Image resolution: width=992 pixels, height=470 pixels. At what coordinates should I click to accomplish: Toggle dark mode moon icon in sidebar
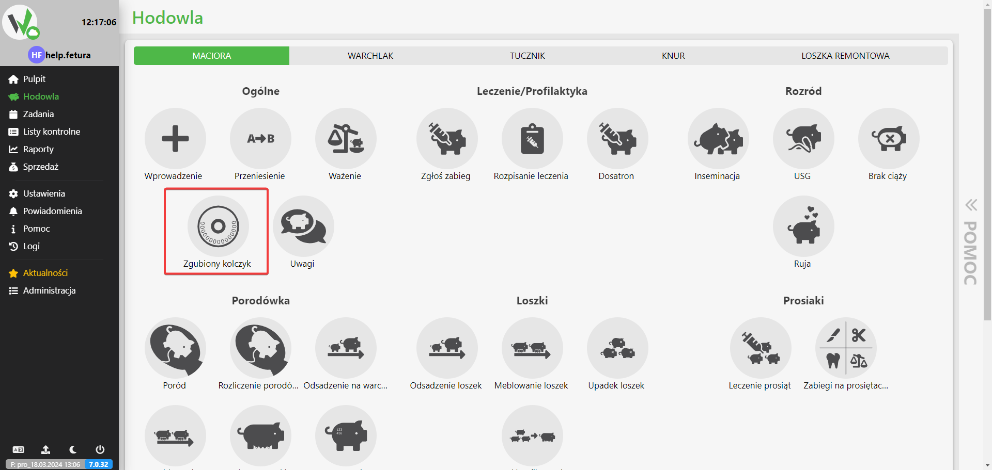[x=73, y=449]
